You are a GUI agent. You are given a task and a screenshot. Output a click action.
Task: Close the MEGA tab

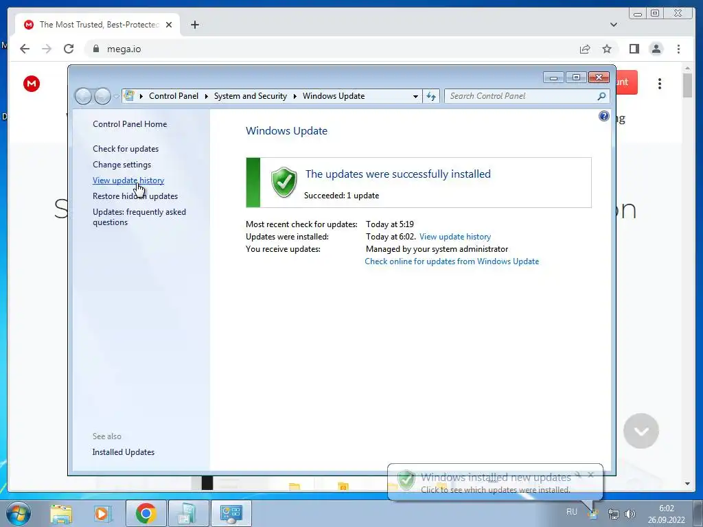169,25
